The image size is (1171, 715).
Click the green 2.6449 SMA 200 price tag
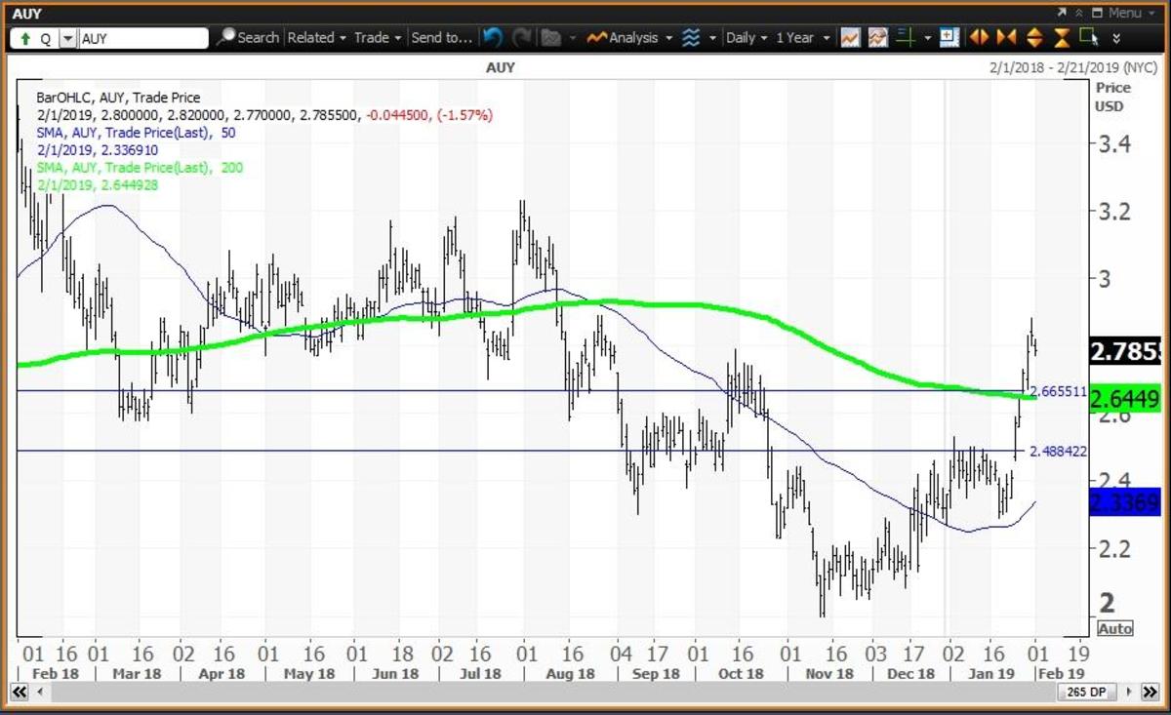point(1125,398)
